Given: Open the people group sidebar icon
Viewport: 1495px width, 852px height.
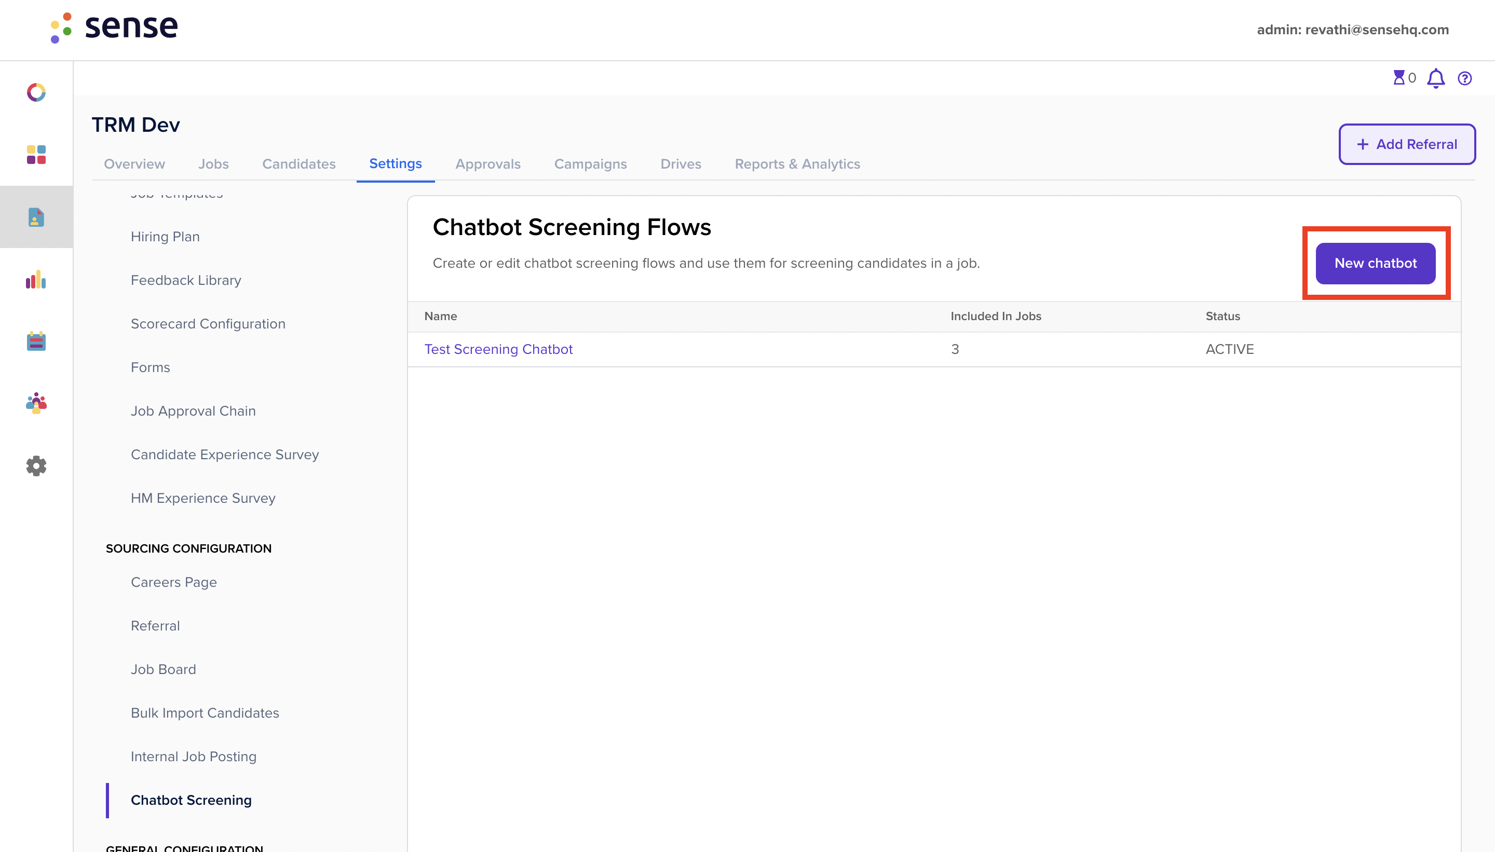Looking at the screenshot, I should (36, 403).
